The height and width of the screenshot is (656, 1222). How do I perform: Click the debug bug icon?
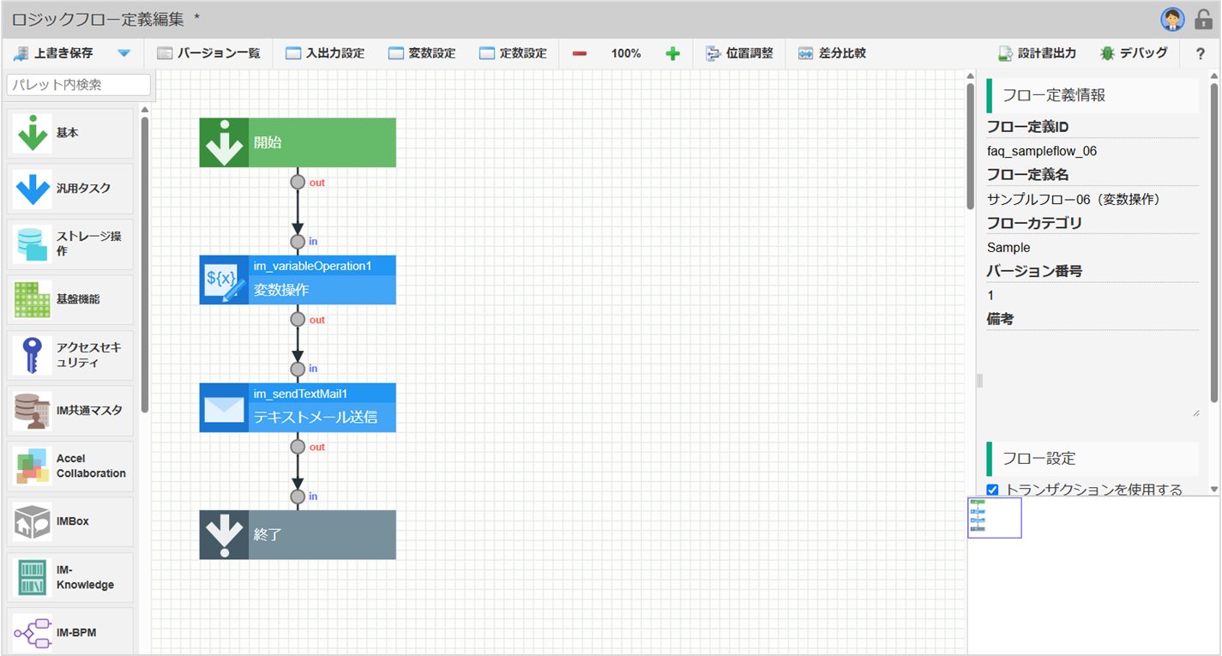[1107, 53]
